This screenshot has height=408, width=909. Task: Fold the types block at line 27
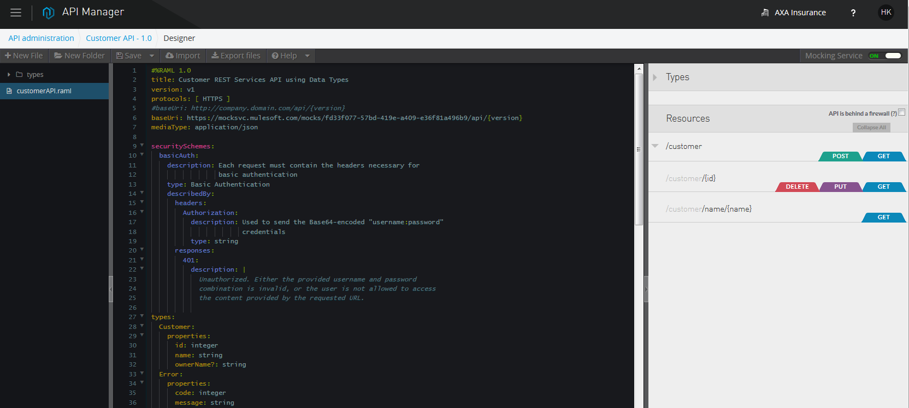click(x=142, y=316)
